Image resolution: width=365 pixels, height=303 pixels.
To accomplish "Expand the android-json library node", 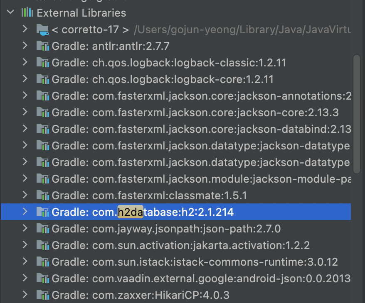I will click(x=25, y=278).
